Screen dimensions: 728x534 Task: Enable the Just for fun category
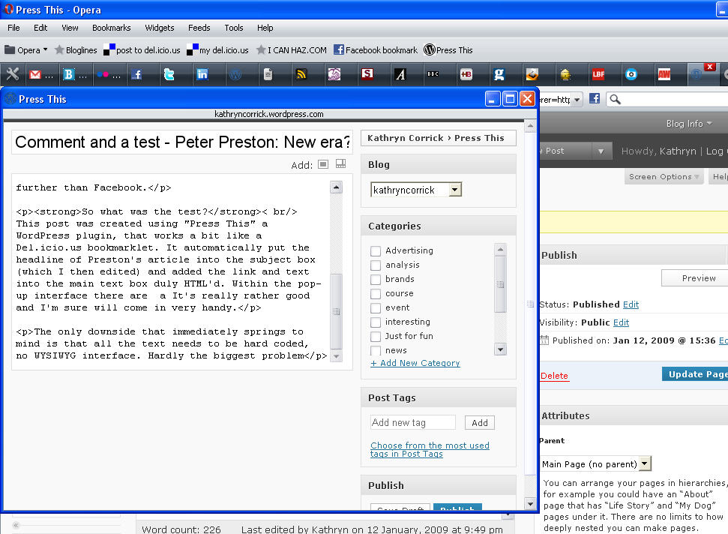tap(376, 336)
